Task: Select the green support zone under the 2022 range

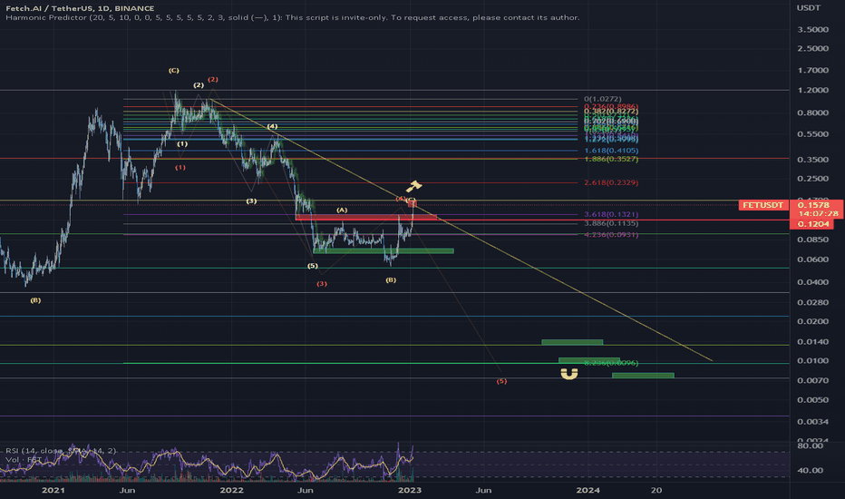Action: pyautogui.click(x=384, y=250)
